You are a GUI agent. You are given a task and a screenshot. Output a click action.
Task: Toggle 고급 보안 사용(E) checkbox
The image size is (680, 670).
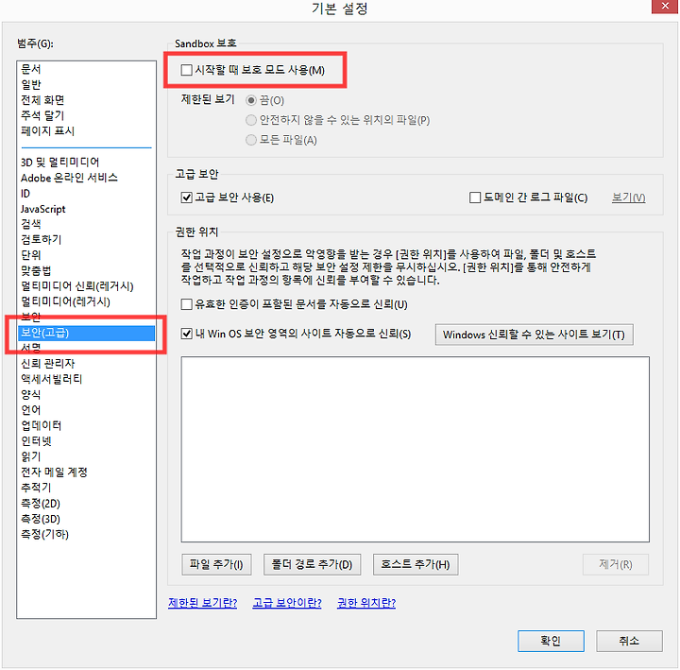(x=186, y=198)
